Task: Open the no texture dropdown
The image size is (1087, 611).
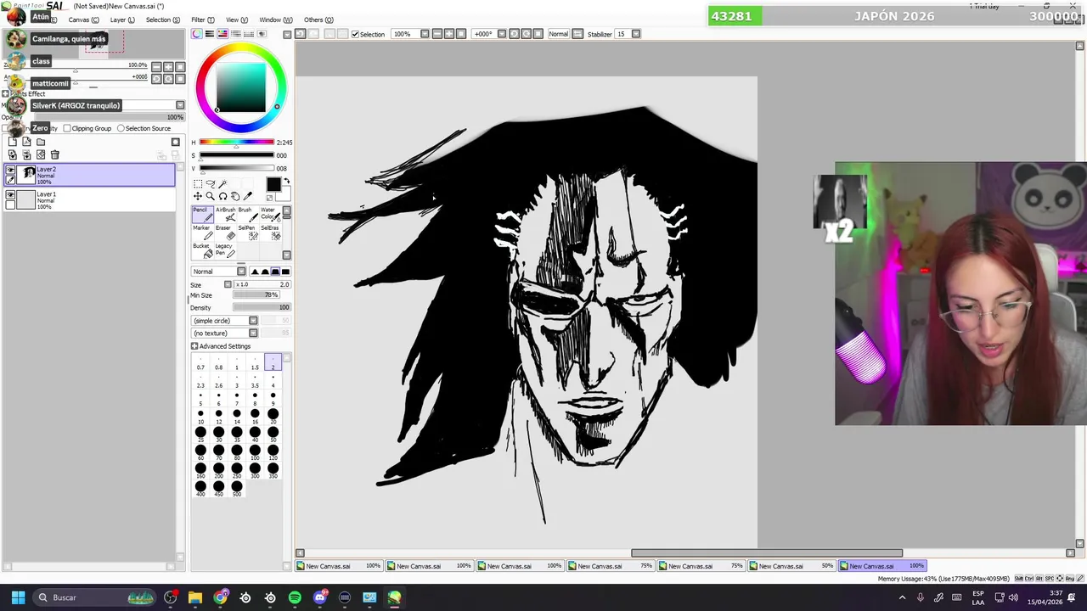Action: pyautogui.click(x=253, y=333)
